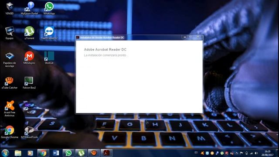Click the Show Desktop strip

(x=277, y=153)
